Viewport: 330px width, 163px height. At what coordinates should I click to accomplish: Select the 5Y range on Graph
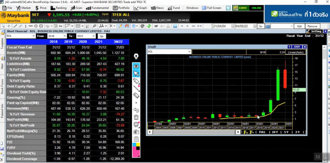(286, 132)
